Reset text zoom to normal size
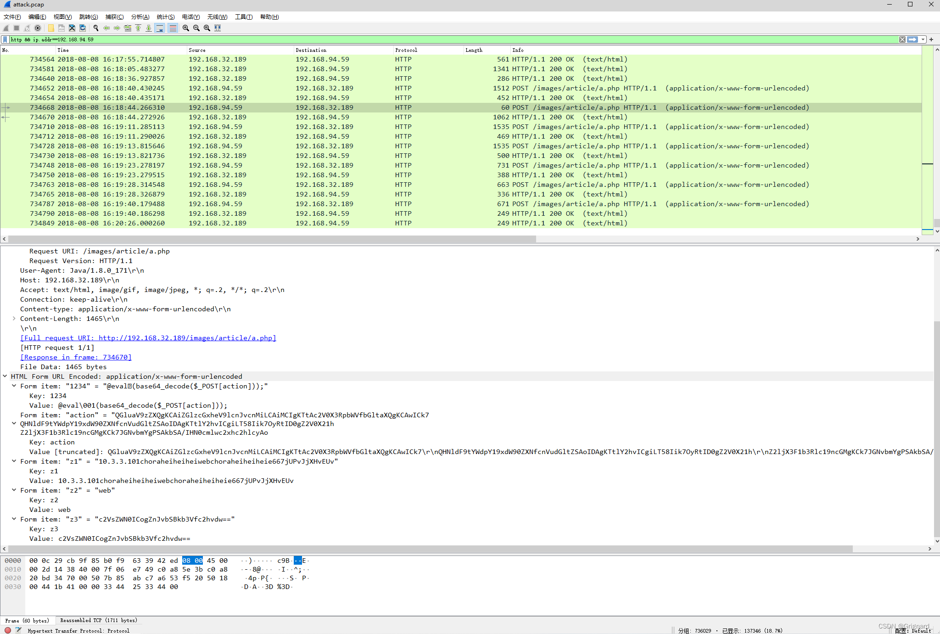This screenshot has height=634, width=940. coord(207,28)
